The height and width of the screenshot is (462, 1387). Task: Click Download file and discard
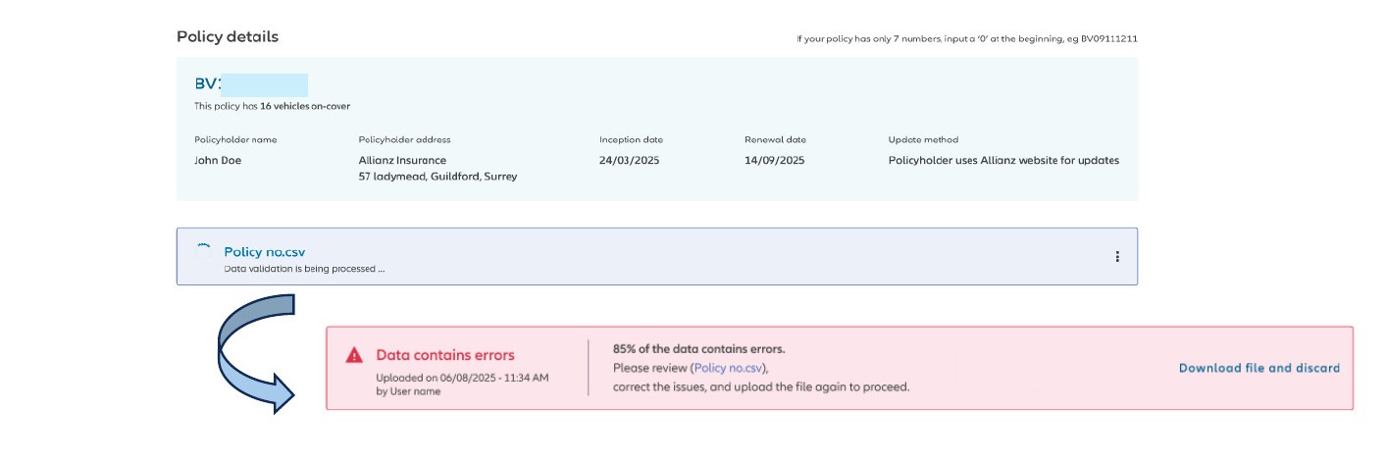click(x=1259, y=368)
